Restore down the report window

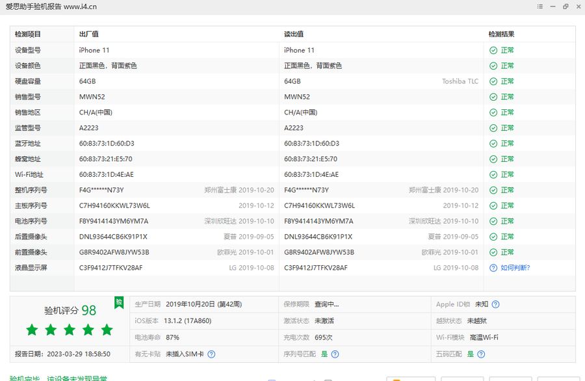click(x=565, y=7)
